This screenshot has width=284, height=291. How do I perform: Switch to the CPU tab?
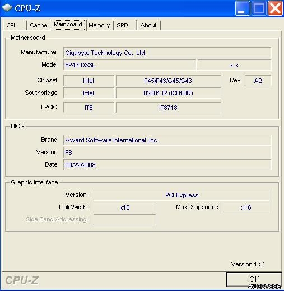pyautogui.click(x=14, y=25)
